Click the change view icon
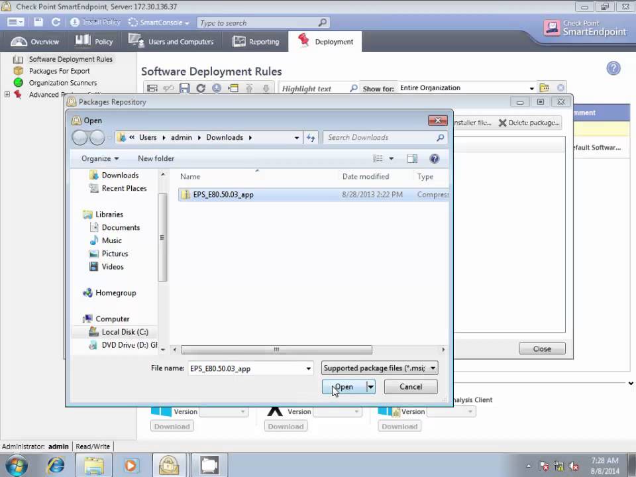 click(378, 158)
